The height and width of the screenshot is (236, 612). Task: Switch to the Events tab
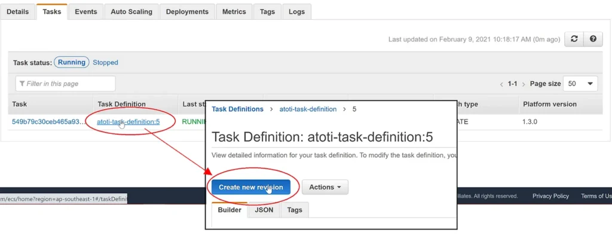click(86, 12)
